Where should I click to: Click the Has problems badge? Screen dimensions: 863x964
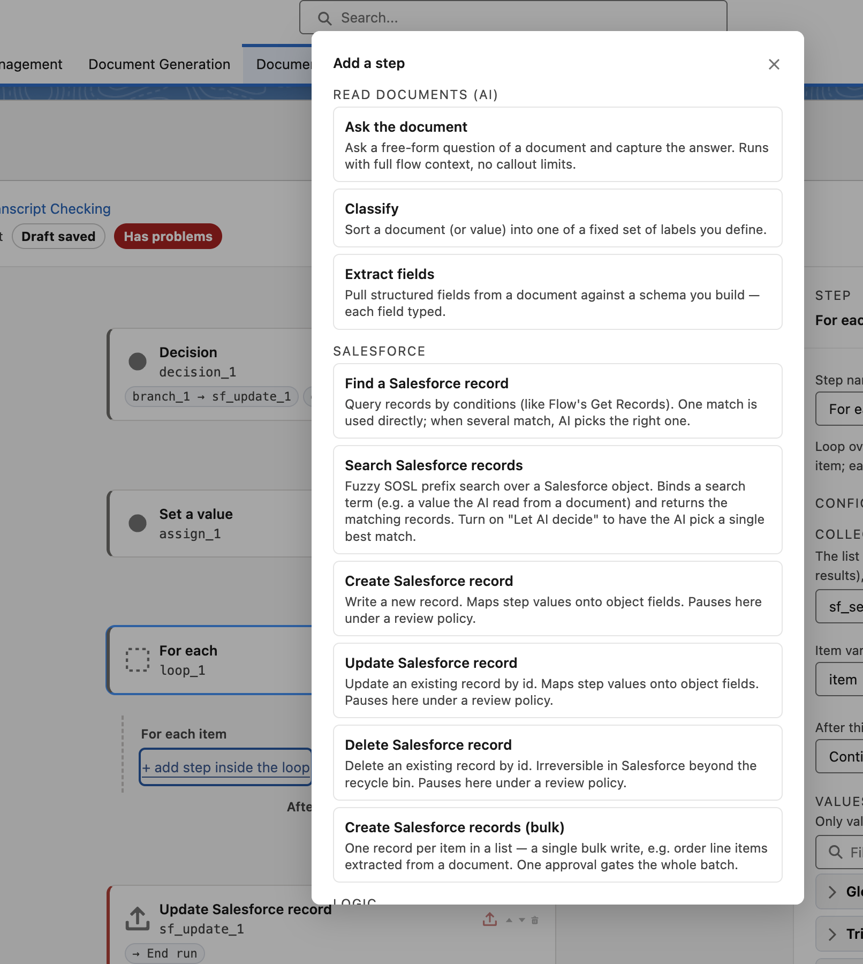168,236
